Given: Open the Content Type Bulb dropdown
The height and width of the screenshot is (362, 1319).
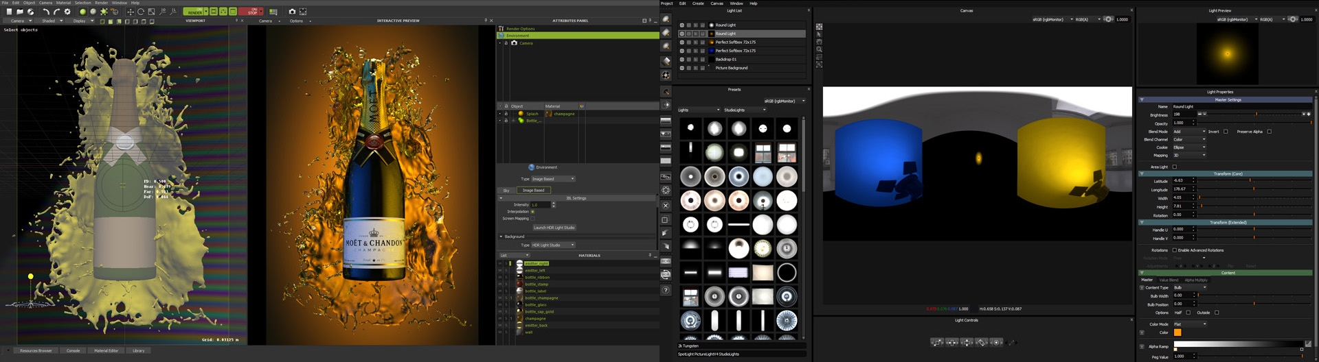Looking at the screenshot, I should (x=1189, y=287).
